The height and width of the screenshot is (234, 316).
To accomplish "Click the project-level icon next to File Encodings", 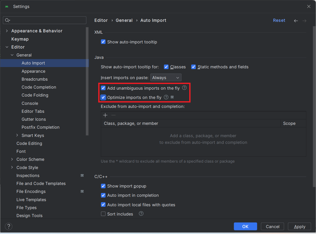I will click(x=82, y=191).
